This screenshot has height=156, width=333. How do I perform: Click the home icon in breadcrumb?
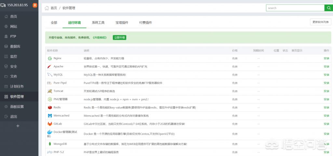47,8
